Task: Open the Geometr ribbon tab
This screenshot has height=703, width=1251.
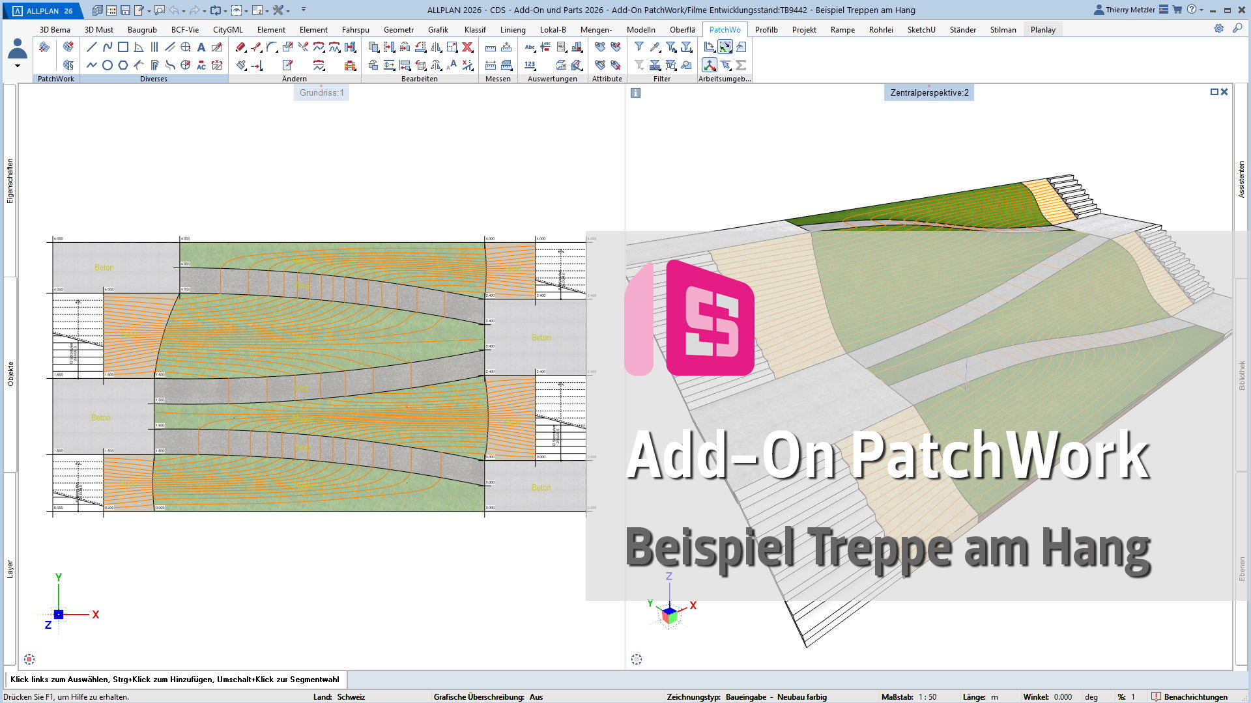Action: [399, 29]
